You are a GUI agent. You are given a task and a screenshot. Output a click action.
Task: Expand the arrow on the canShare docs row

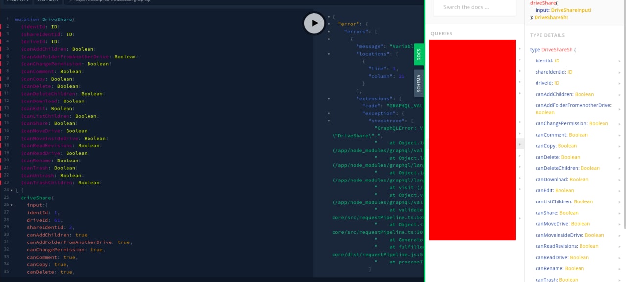click(x=619, y=213)
